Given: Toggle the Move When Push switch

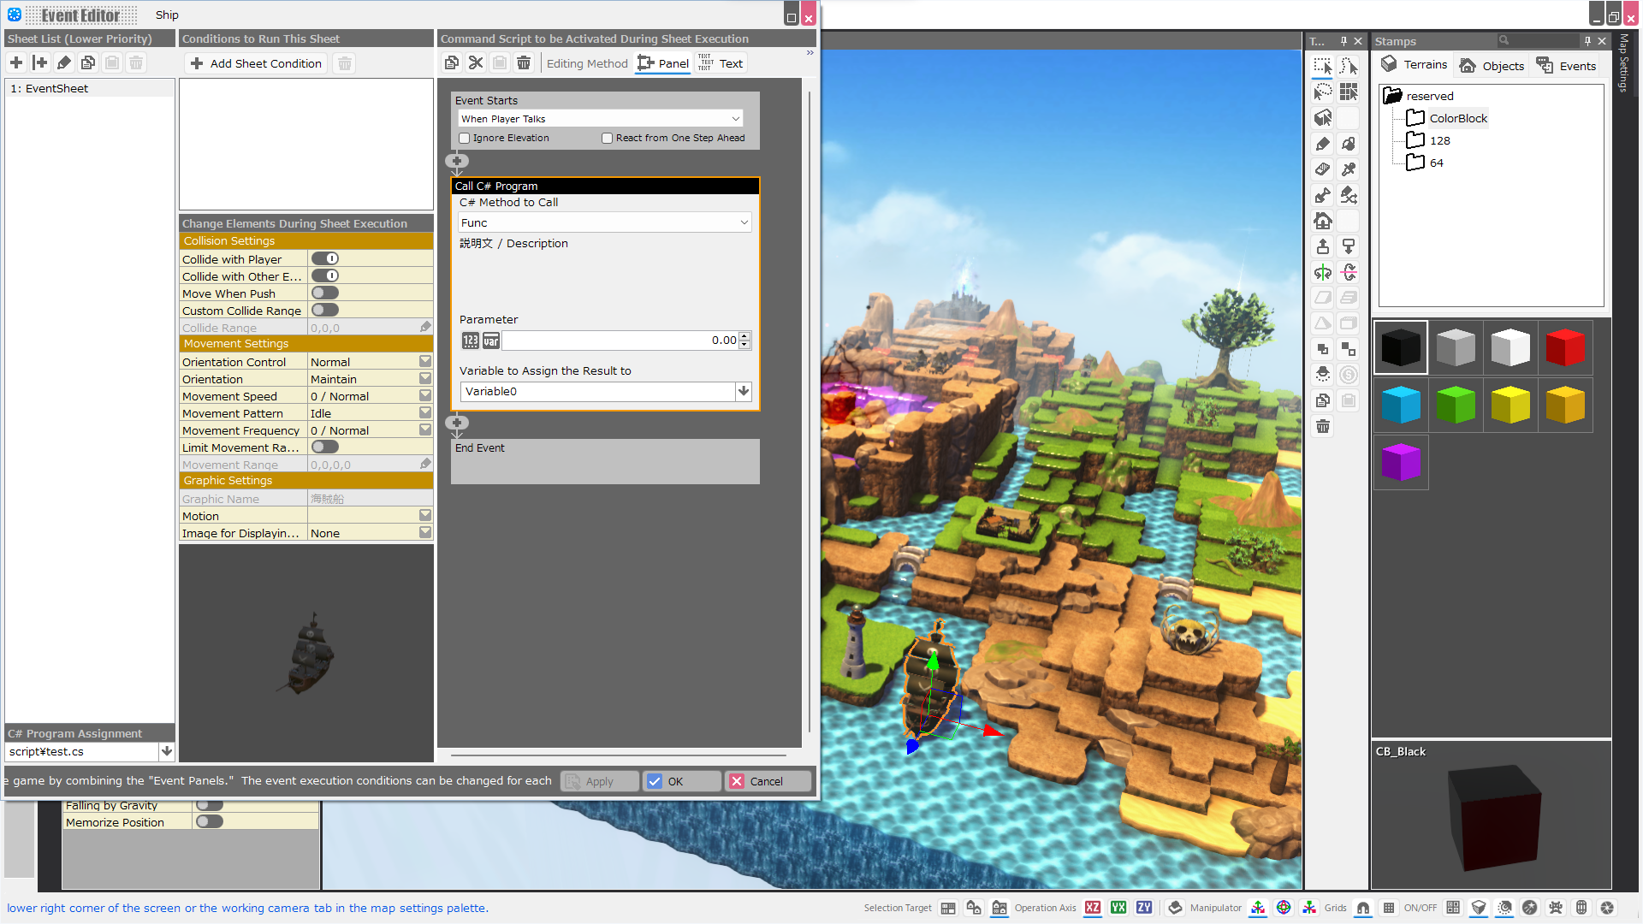Looking at the screenshot, I should click(324, 293).
